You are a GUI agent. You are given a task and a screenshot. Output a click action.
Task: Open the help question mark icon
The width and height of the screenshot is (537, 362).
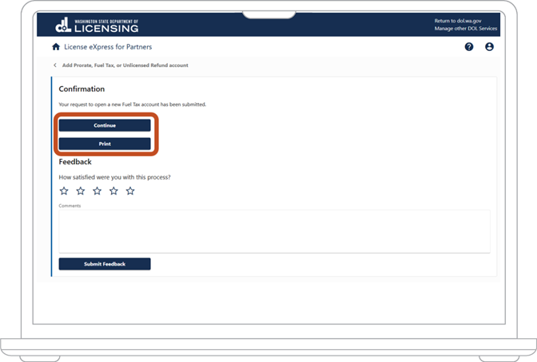point(469,47)
